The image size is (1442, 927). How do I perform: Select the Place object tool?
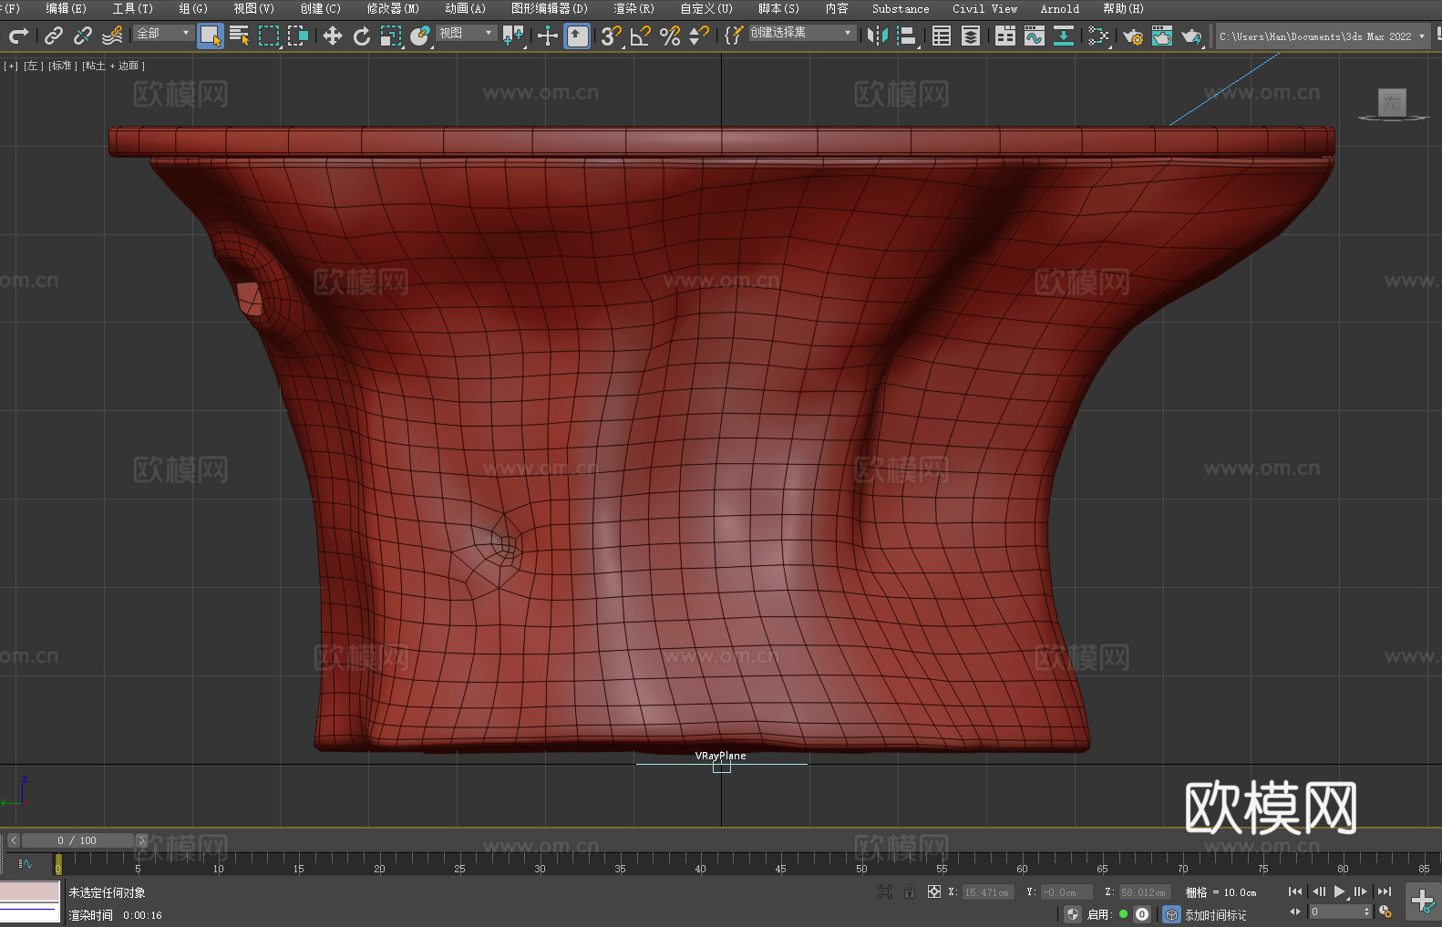tap(420, 36)
